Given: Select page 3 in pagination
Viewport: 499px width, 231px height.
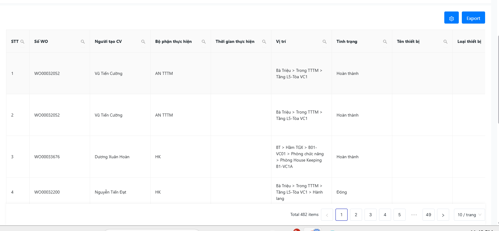Looking at the screenshot, I should point(370,215).
